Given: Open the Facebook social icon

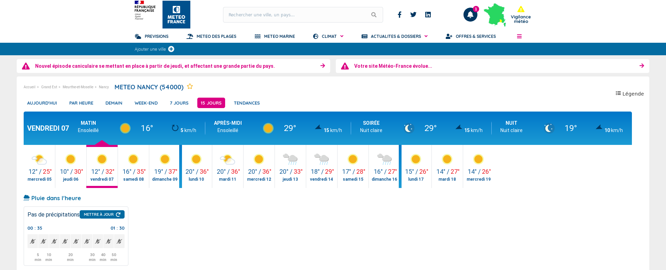Looking at the screenshot, I should 399,15.
